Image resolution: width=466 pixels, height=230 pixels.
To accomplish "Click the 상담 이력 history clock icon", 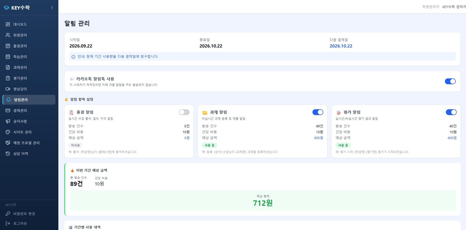I will point(8,153).
